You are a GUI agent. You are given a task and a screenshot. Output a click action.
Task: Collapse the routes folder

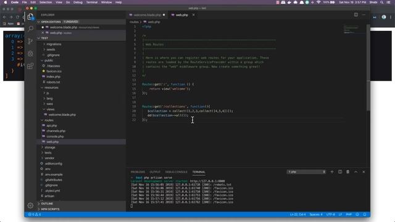(49, 120)
